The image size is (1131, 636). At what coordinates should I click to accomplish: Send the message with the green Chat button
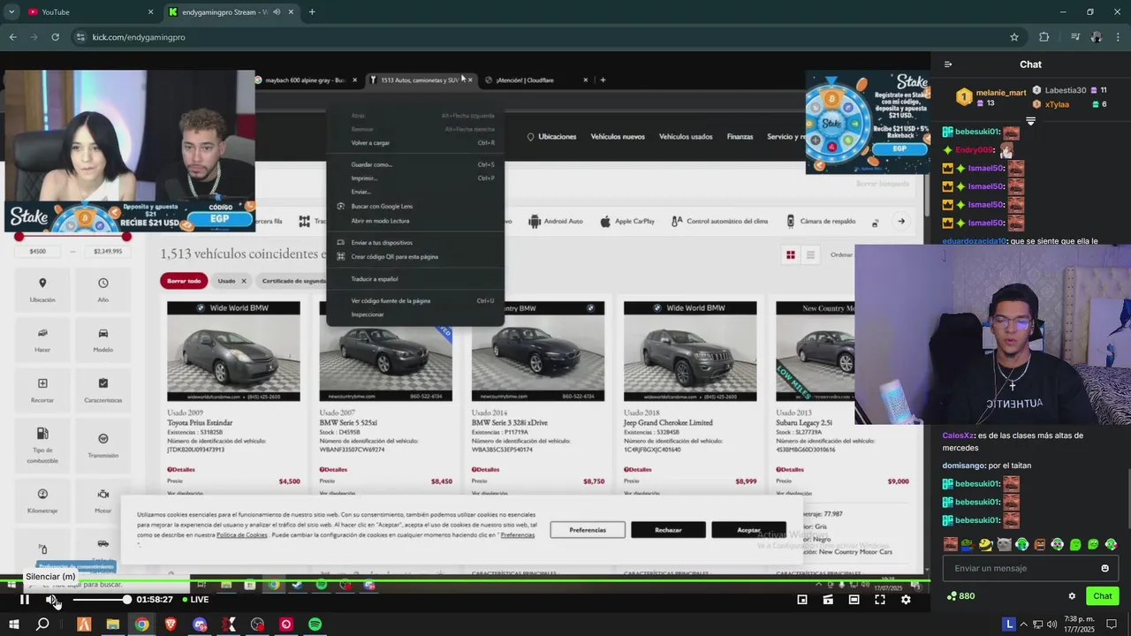pos(1102,596)
